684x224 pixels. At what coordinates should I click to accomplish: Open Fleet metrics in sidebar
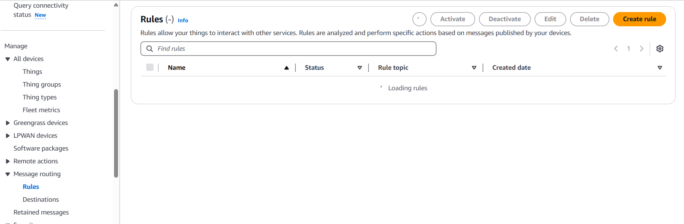click(41, 110)
